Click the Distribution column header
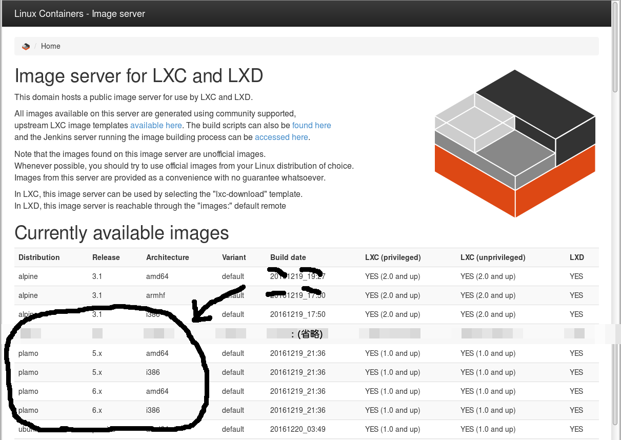The height and width of the screenshot is (440, 621). (39, 257)
